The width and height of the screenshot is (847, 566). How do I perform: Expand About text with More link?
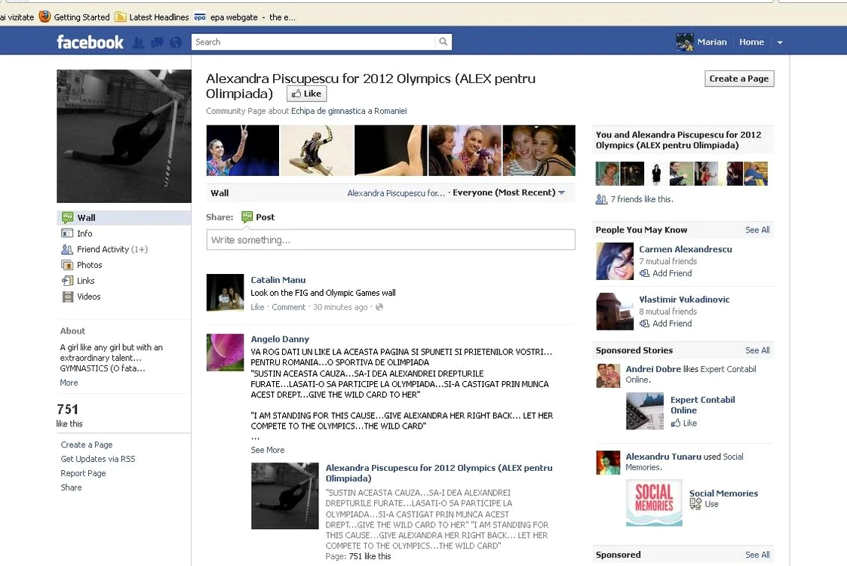pyautogui.click(x=69, y=383)
